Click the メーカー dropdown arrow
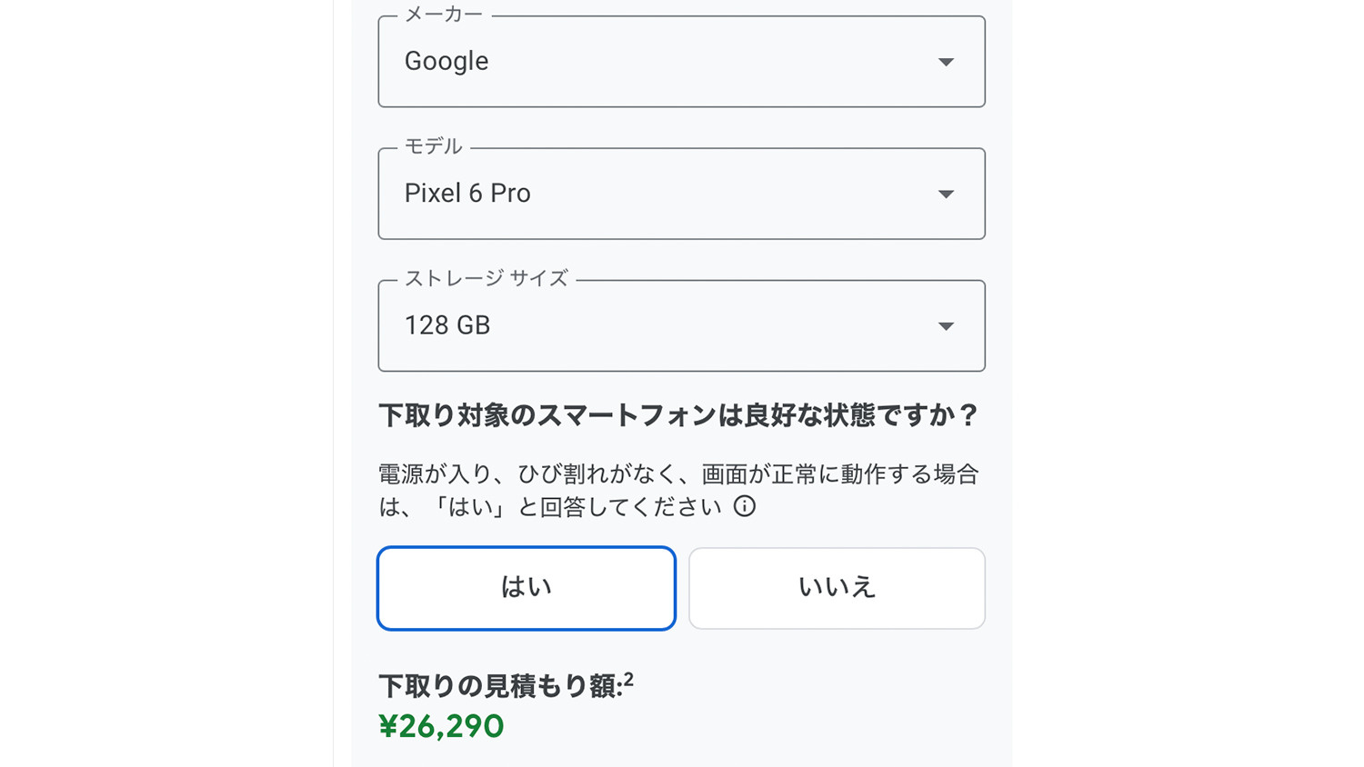 point(946,62)
